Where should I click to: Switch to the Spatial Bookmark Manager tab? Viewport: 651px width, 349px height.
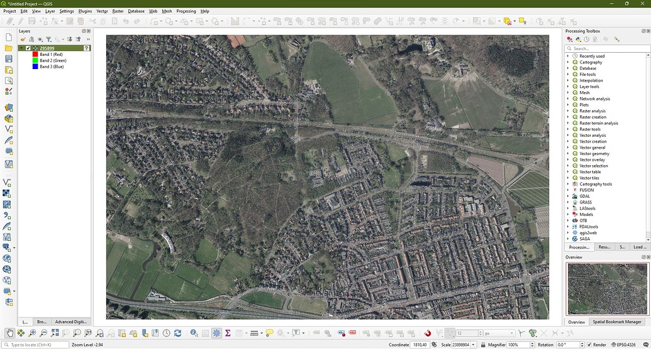[x=616, y=322]
